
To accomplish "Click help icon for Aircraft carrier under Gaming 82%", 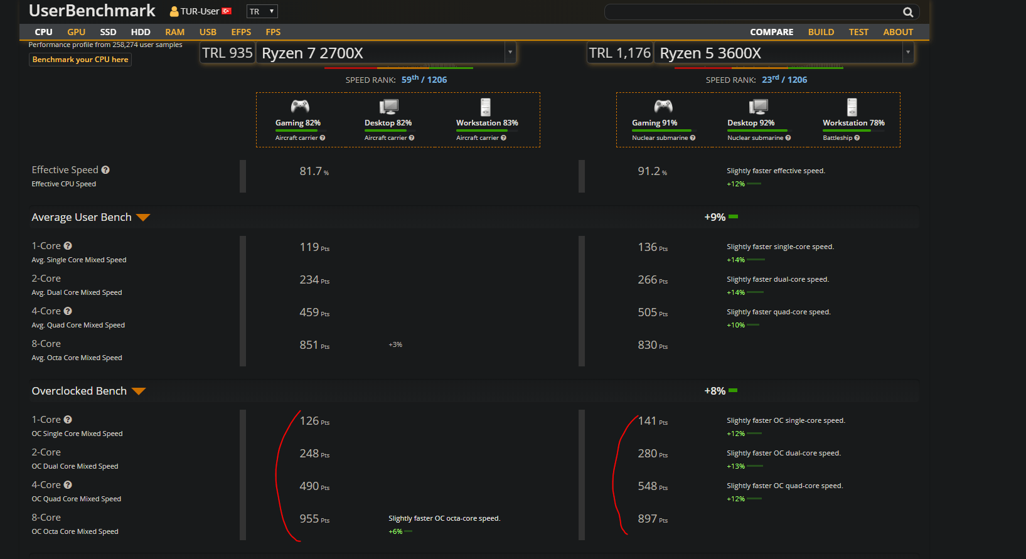I will click(x=323, y=138).
